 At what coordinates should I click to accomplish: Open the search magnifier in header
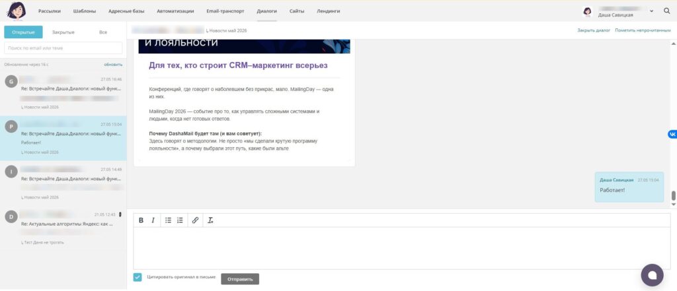click(667, 11)
